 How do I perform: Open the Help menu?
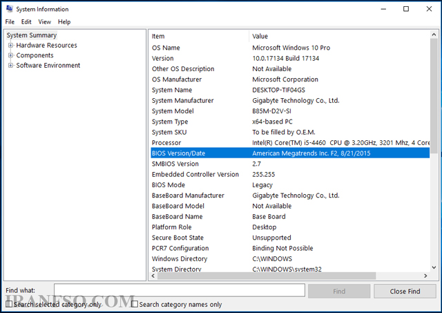coord(64,21)
